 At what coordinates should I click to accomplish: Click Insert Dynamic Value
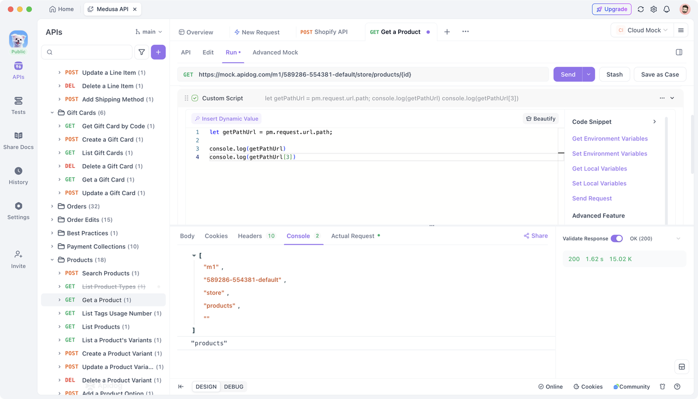(226, 118)
